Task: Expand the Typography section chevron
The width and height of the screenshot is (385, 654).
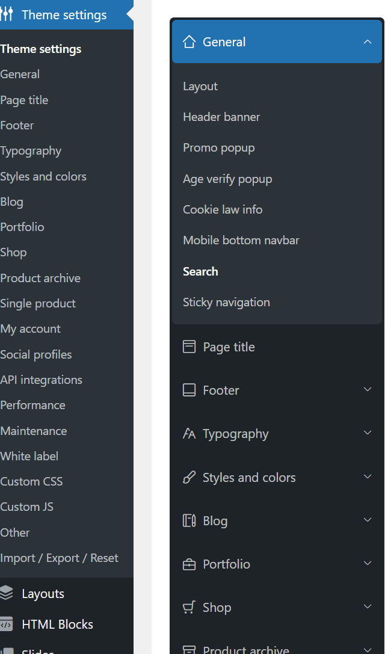Action: pyautogui.click(x=368, y=433)
